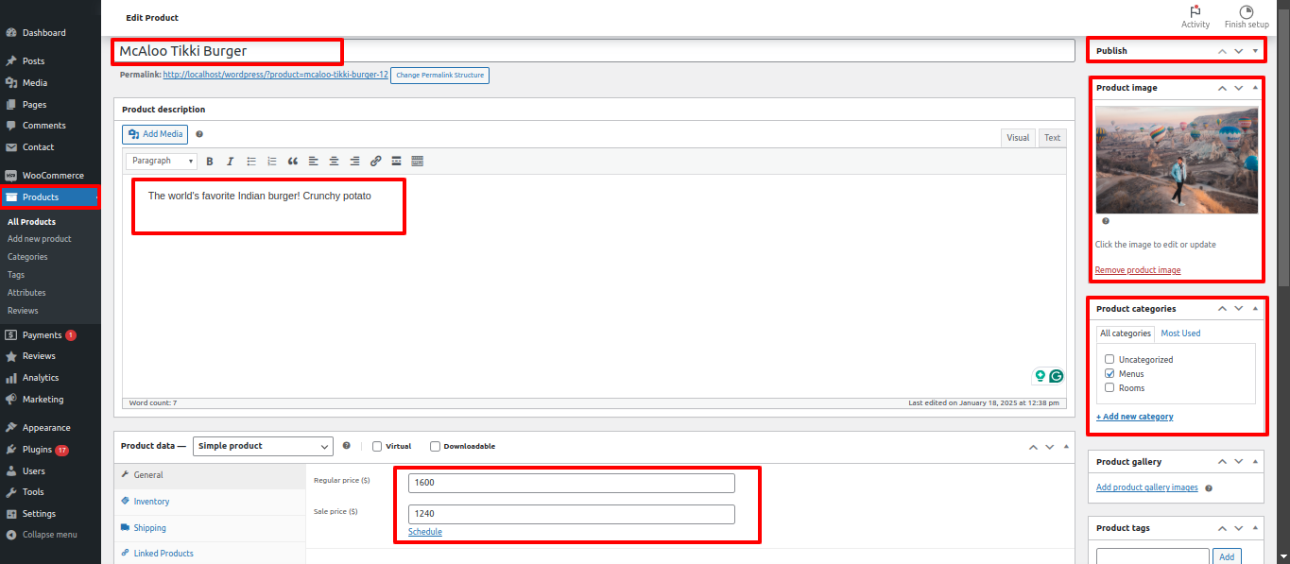Viewport: 1290px width, 564px height.
Task: Check the Downloadable option
Action: tap(435, 447)
